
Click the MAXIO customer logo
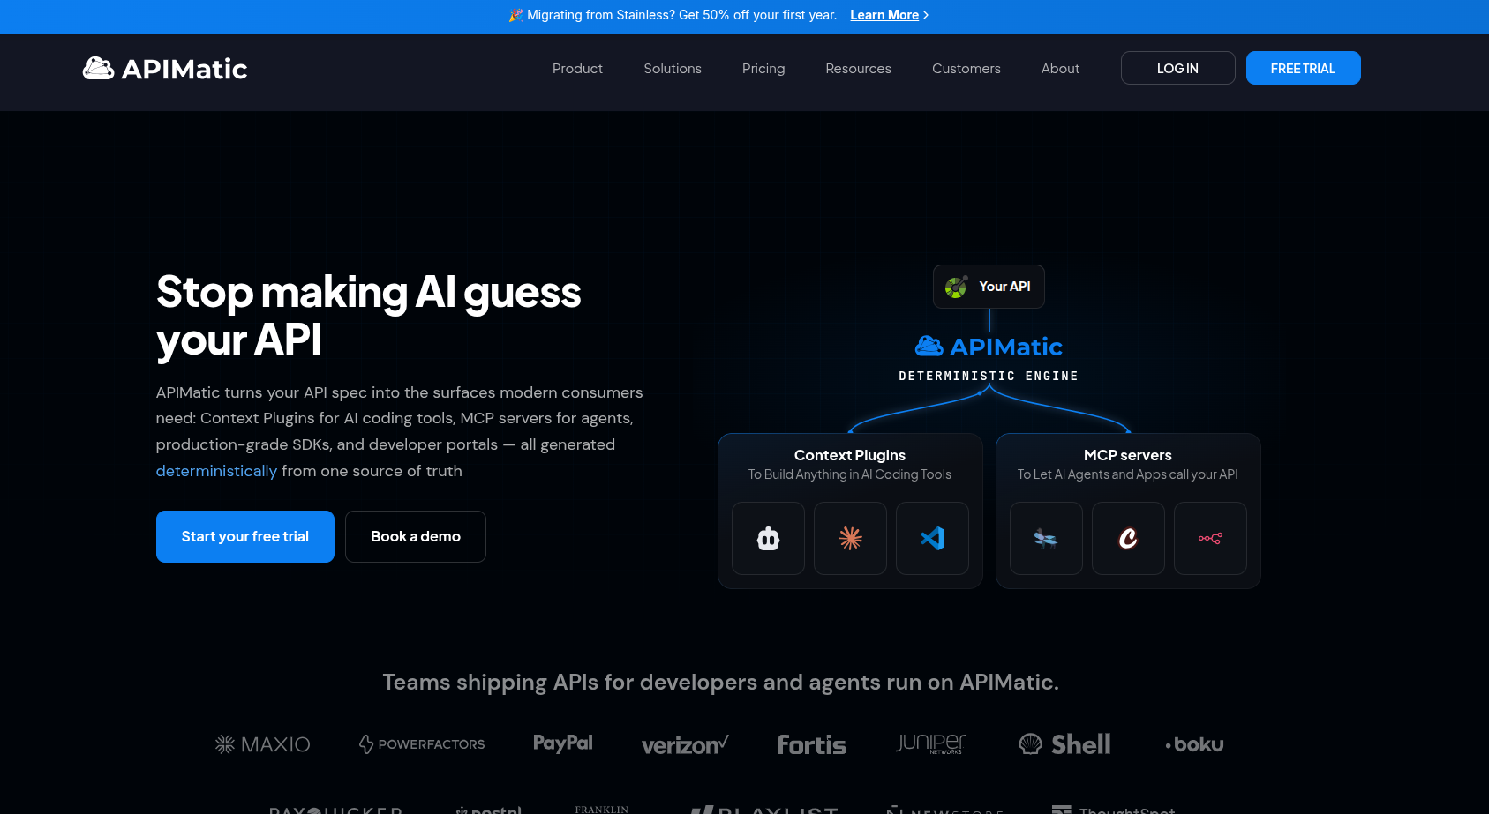click(x=263, y=744)
